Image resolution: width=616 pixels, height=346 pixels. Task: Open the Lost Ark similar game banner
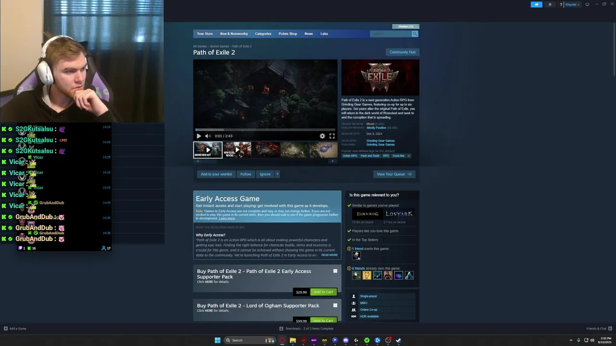coord(399,214)
